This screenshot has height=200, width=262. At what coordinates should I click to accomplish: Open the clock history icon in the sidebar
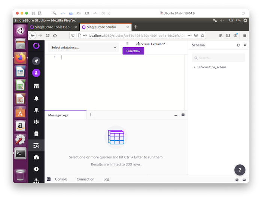pos(36,169)
